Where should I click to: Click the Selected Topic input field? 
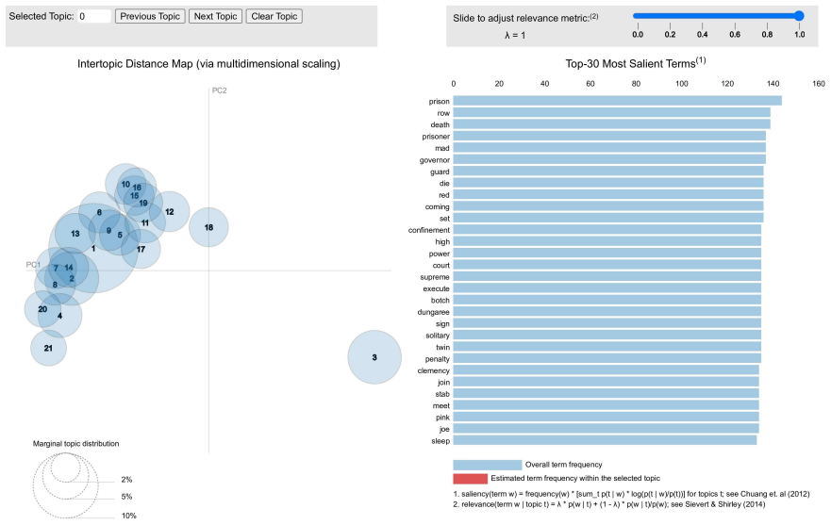93,16
